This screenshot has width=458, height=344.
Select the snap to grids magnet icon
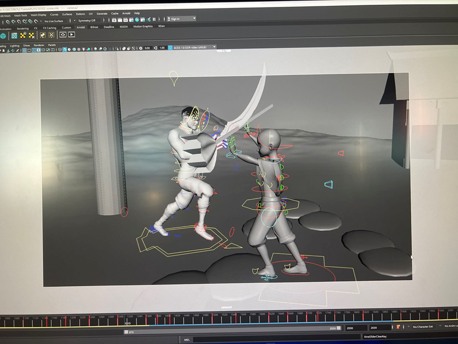[8, 22]
